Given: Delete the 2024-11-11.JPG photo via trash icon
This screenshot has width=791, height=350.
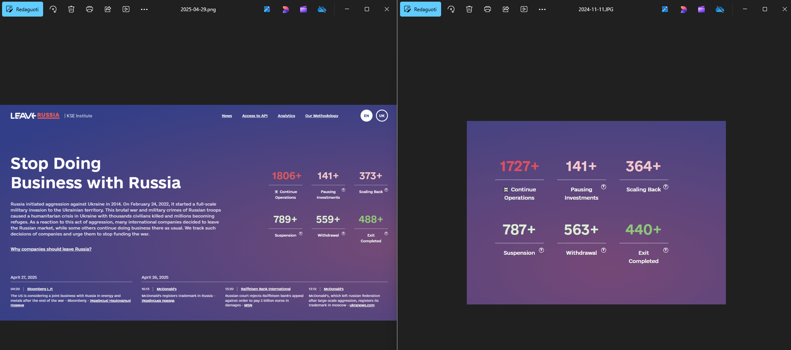Looking at the screenshot, I should tap(469, 9).
